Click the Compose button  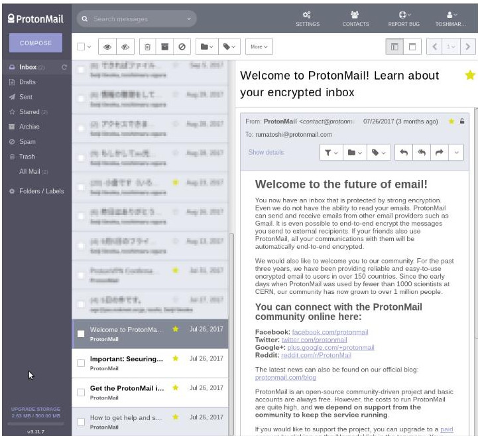pos(36,43)
